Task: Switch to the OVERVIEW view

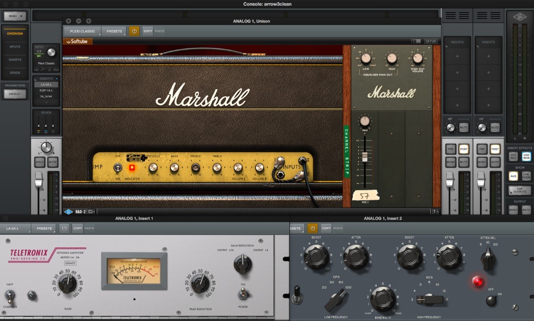Action: point(15,34)
